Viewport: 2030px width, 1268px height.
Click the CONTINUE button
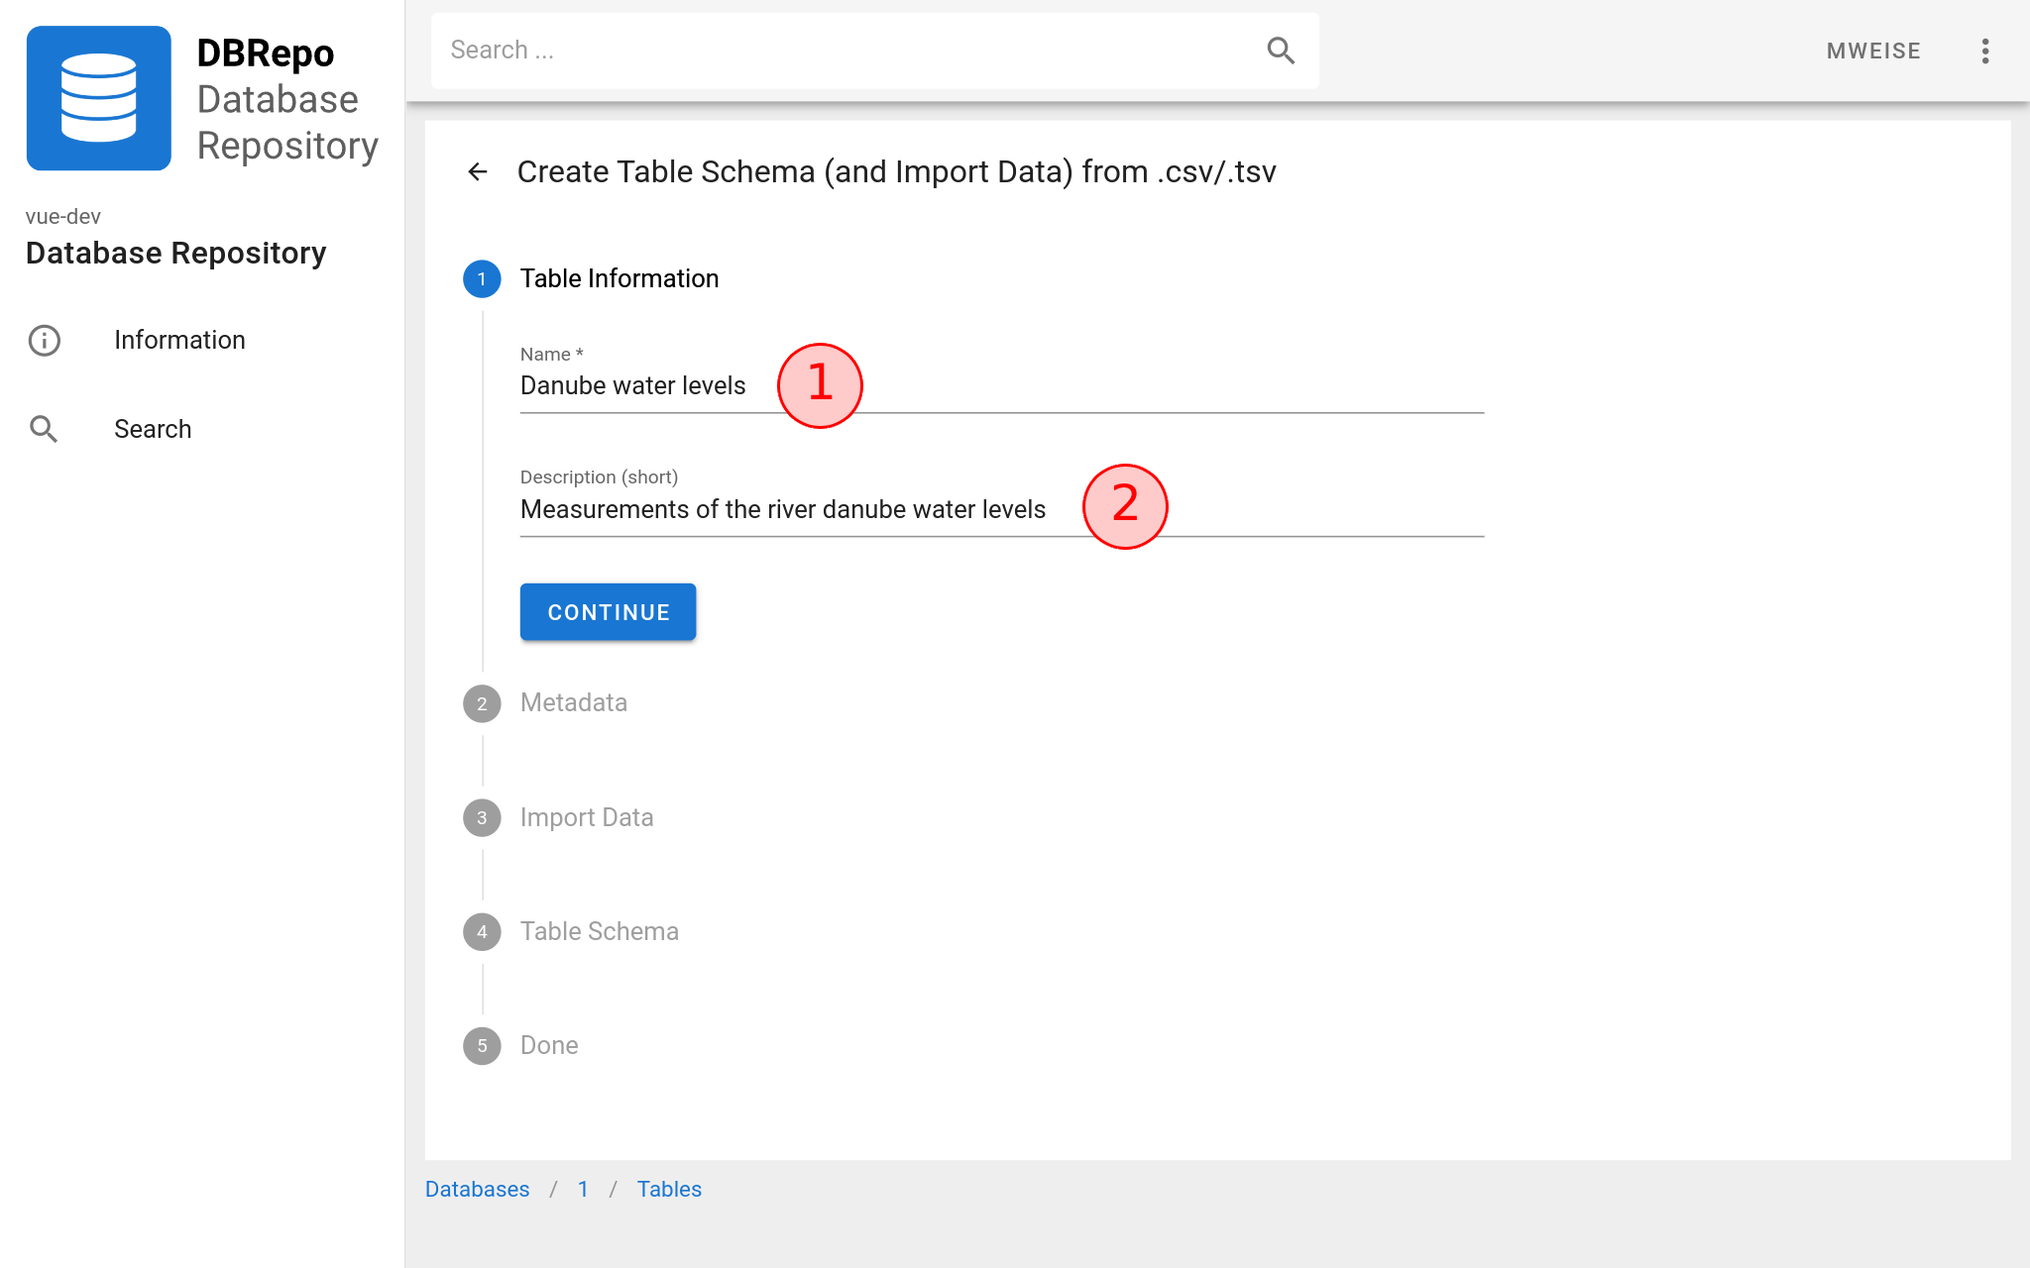[x=608, y=612]
